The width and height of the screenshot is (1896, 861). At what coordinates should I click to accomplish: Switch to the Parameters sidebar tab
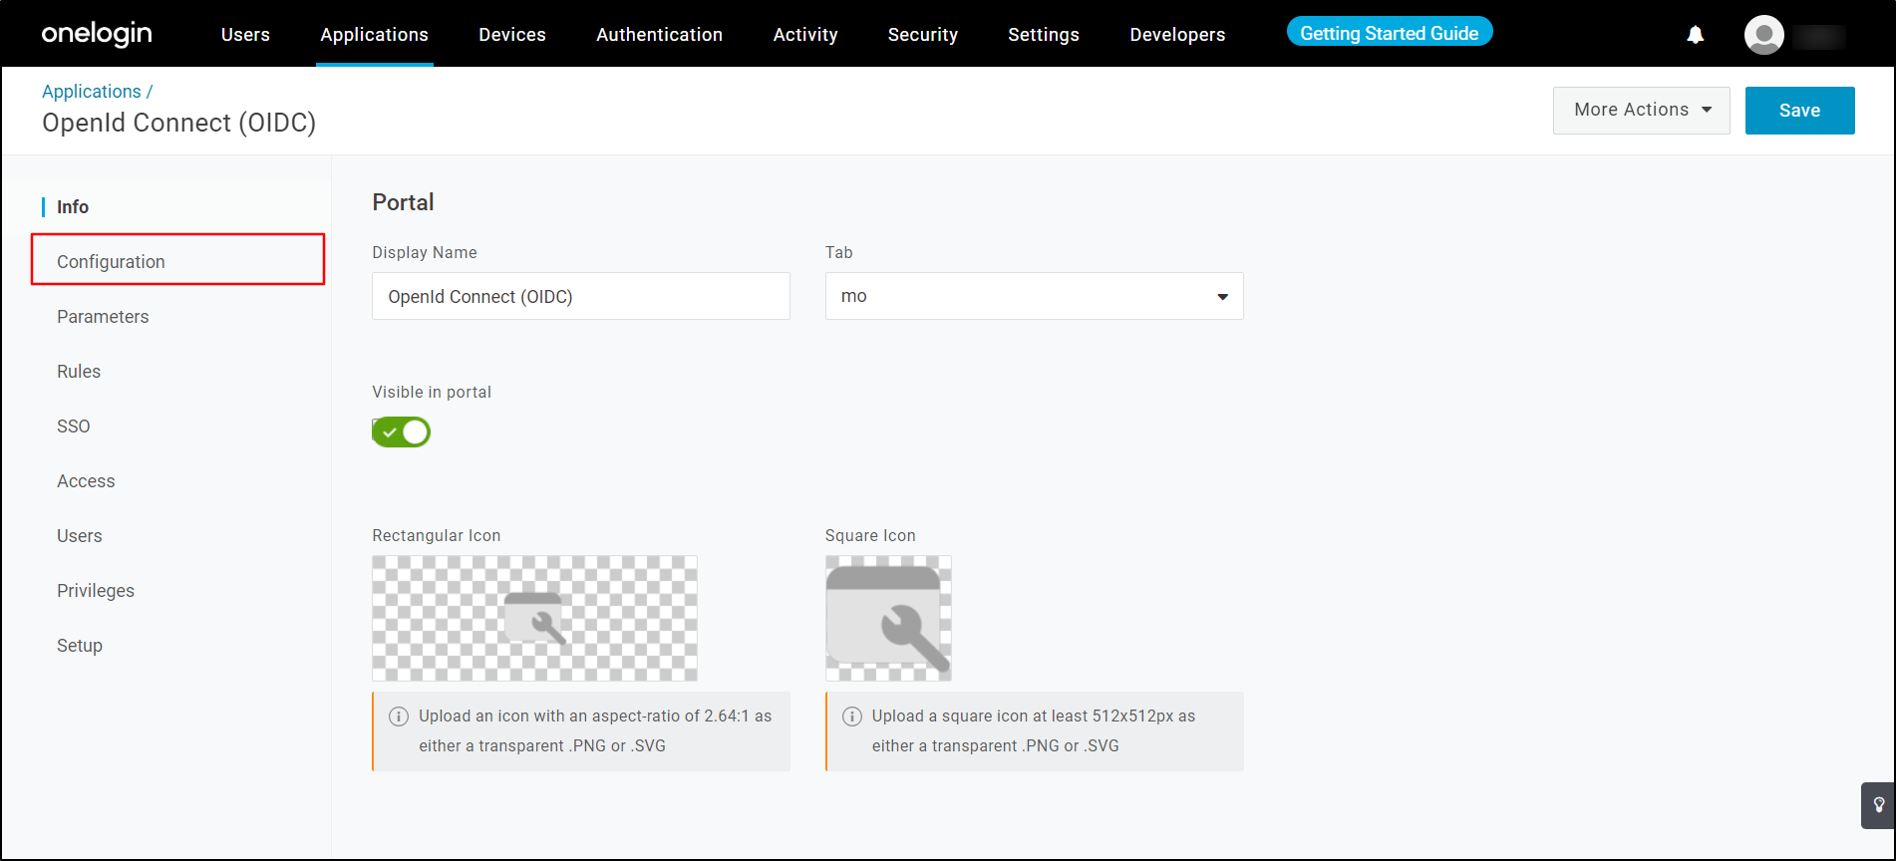pos(103,316)
